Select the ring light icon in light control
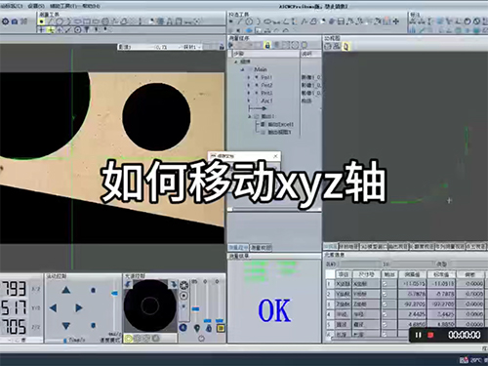This screenshot has width=488, height=366. coord(183,285)
